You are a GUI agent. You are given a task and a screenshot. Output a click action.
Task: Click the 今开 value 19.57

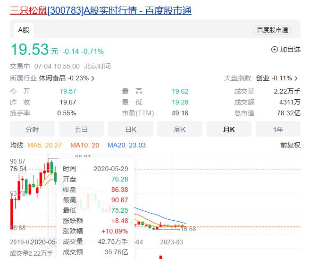coord(68,91)
